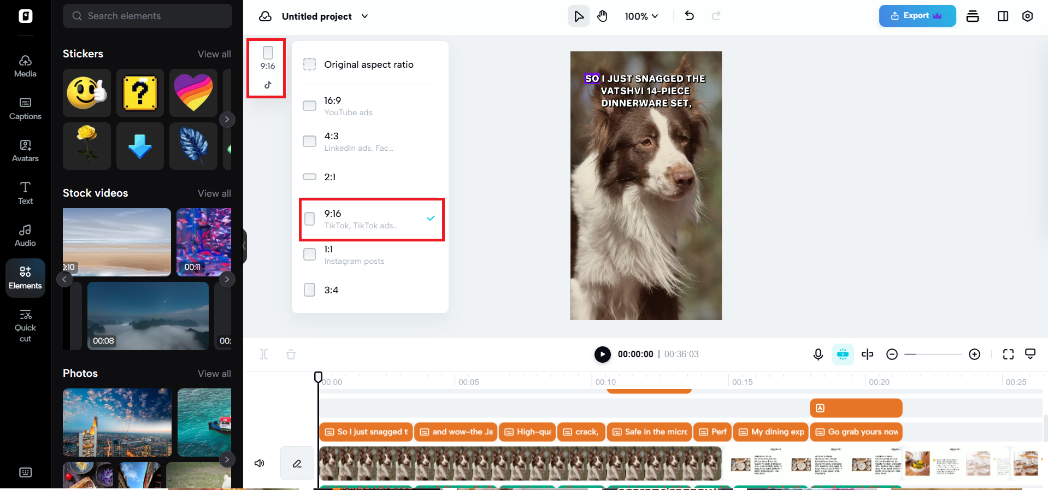Toggle the auto snapping magnet button
This screenshot has width=1048, height=490.
point(843,355)
